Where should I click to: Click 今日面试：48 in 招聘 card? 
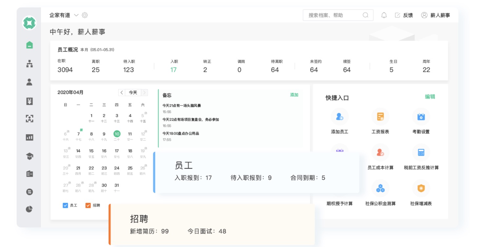207,231
